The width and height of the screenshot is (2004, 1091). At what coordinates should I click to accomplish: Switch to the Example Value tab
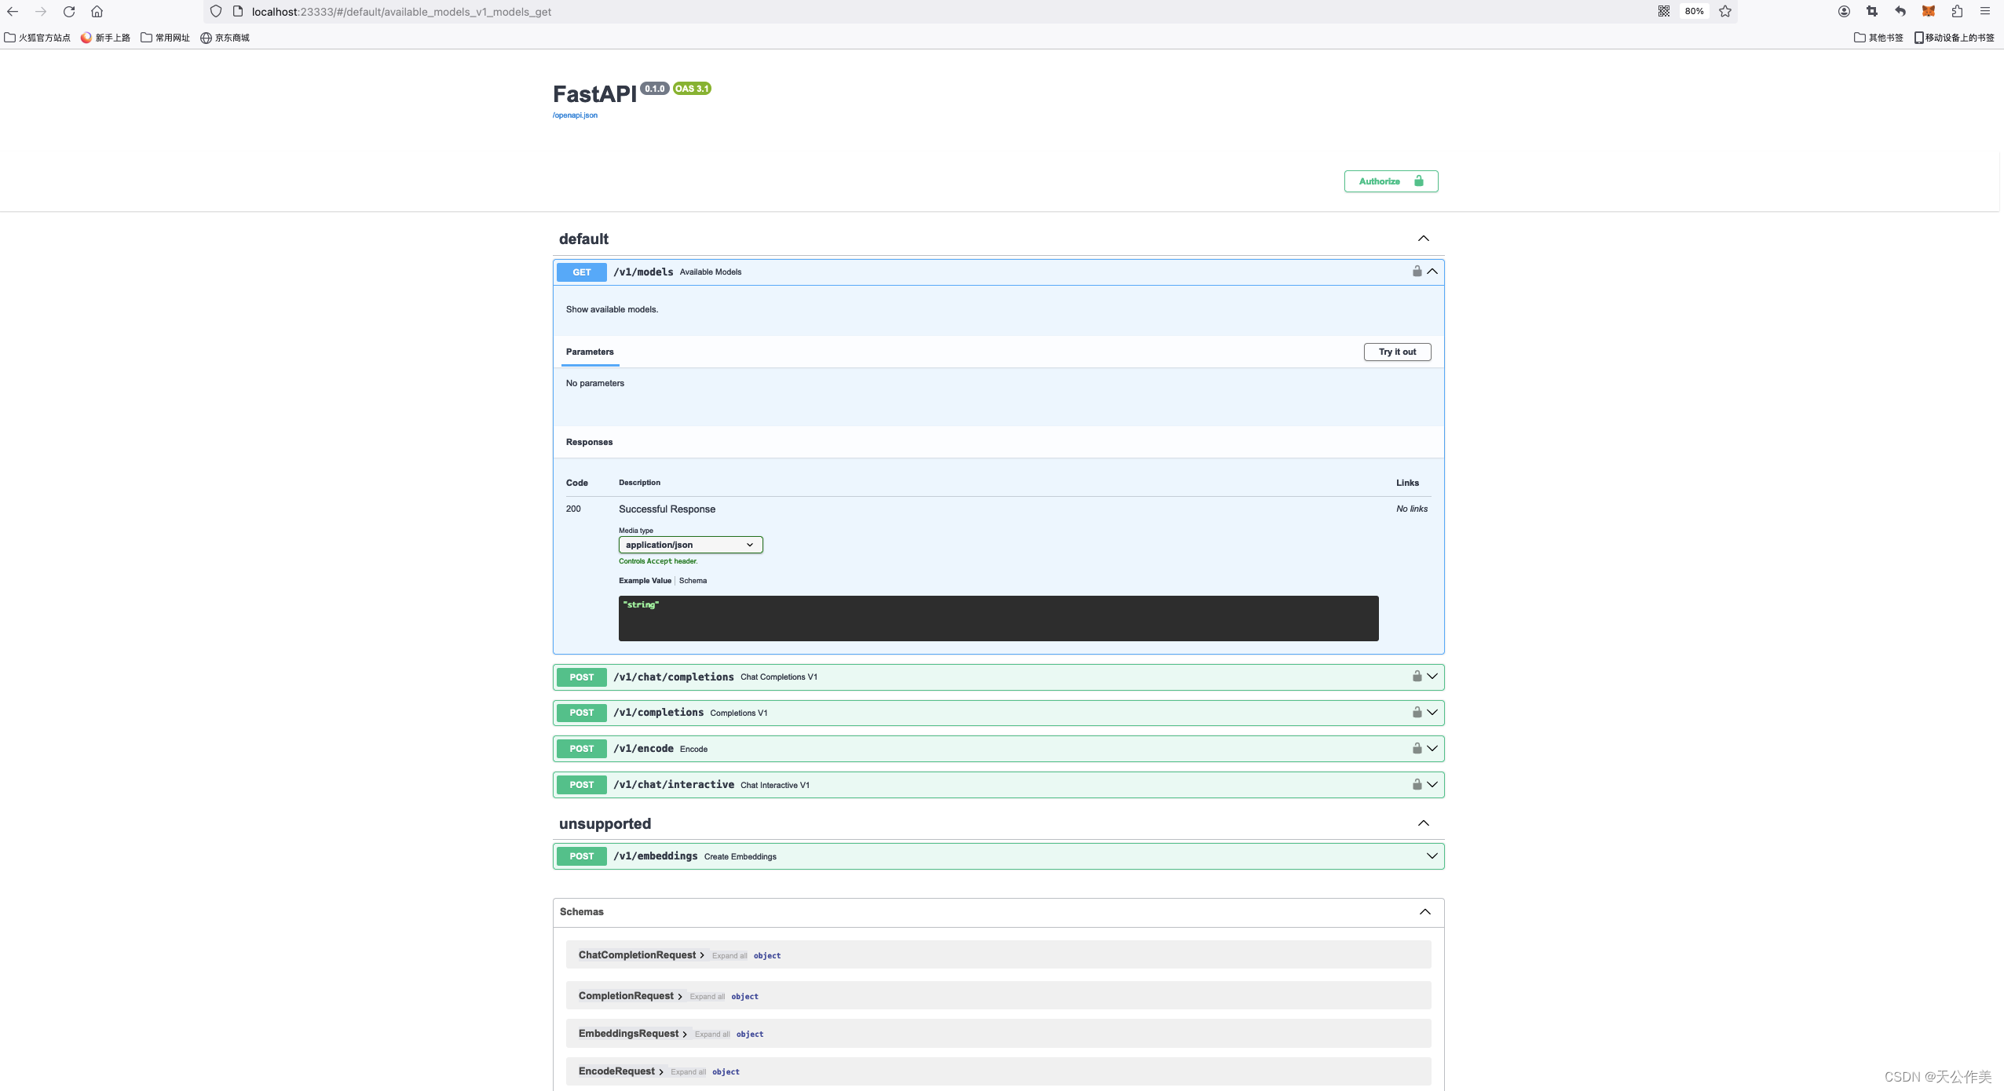(x=645, y=581)
